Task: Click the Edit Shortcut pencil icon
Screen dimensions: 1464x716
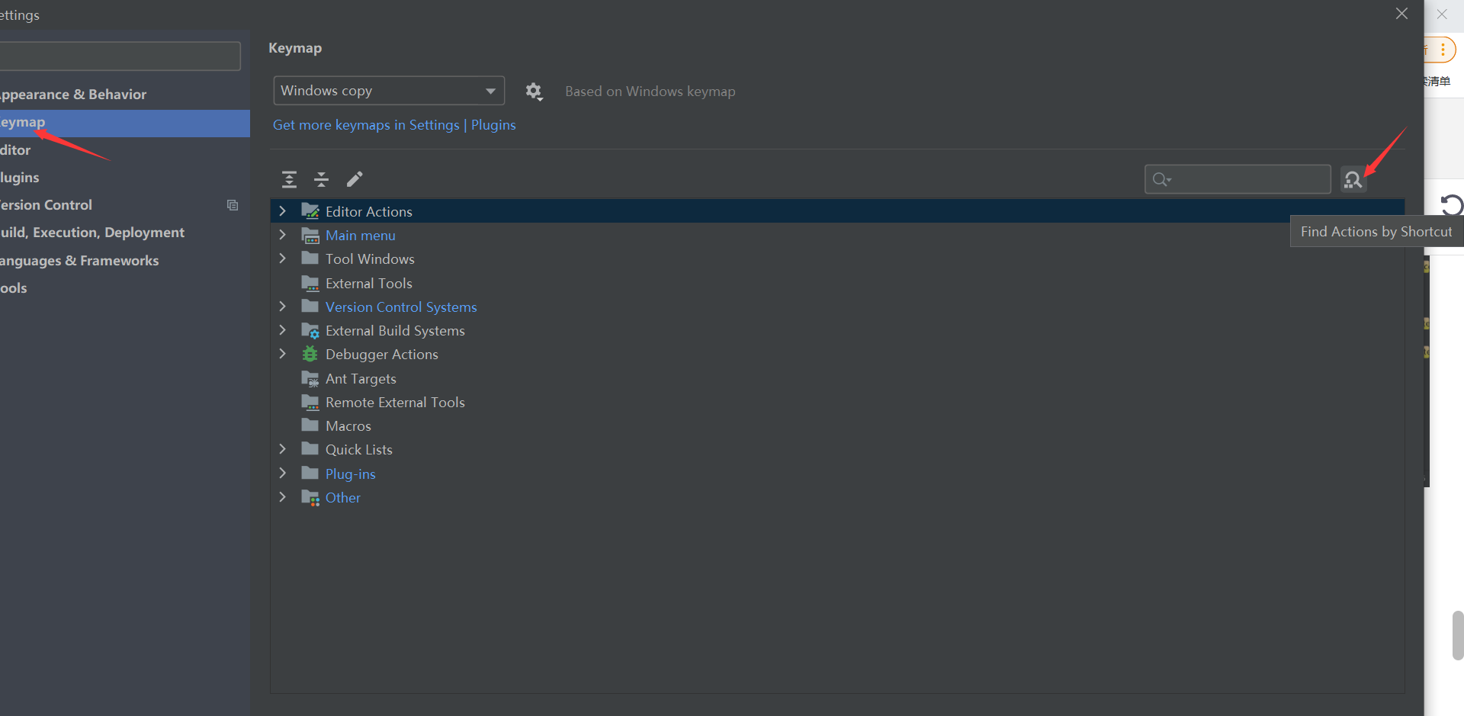Action: point(355,179)
